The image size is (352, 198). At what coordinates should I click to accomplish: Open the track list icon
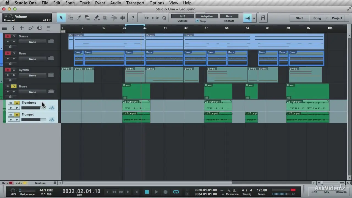(4, 28)
